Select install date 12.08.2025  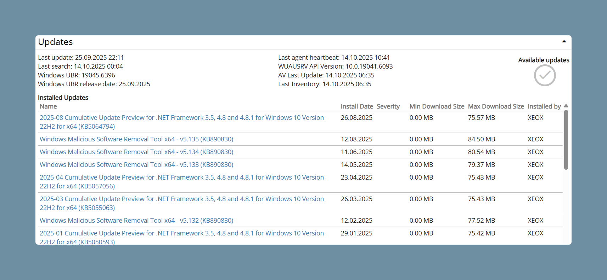click(x=356, y=139)
